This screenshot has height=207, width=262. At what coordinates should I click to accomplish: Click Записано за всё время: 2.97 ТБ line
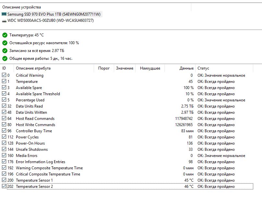[37, 51]
